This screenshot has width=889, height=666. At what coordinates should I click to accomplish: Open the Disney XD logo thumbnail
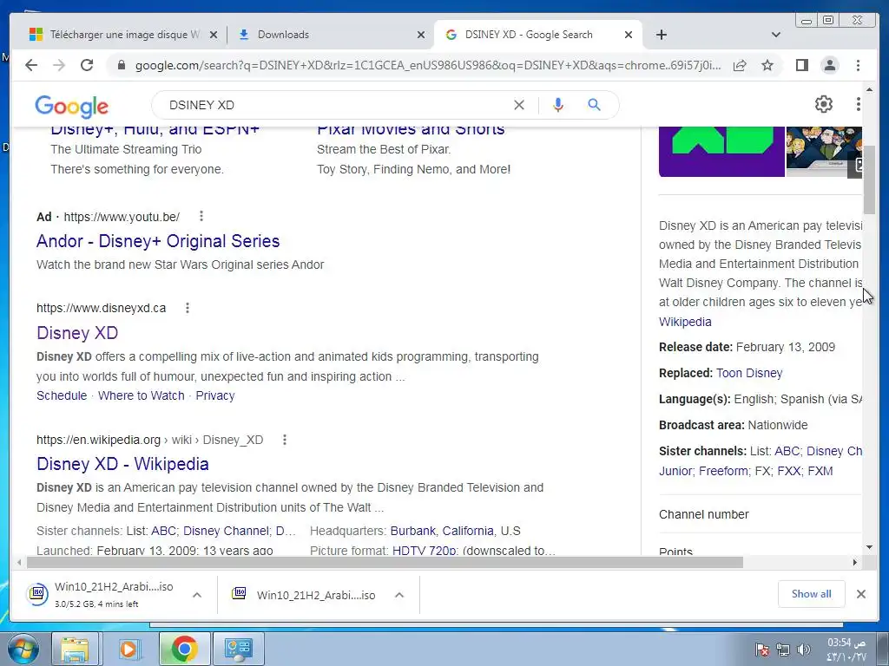(721, 152)
